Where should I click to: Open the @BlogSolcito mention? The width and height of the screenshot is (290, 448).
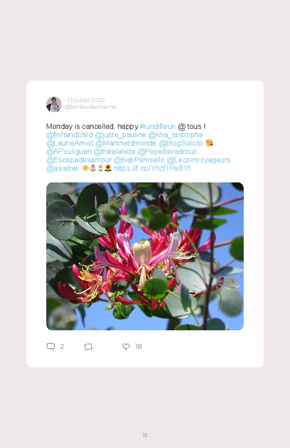181,143
